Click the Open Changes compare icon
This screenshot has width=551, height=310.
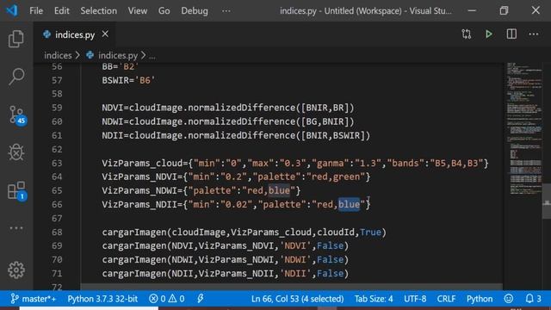tap(467, 34)
